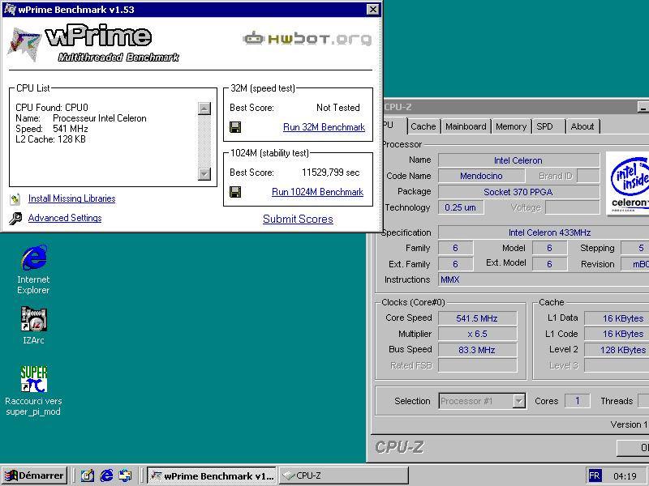
Task: Click the Not Tested best score text
Action: coord(338,108)
